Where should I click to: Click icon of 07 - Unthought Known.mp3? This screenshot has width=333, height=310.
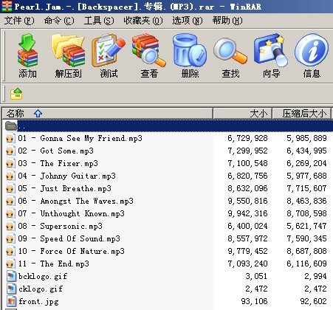[x=10, y=213]
